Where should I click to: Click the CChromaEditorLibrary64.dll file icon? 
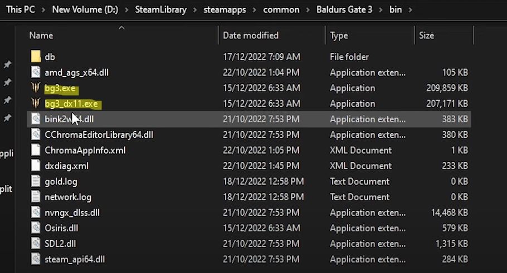36,134
